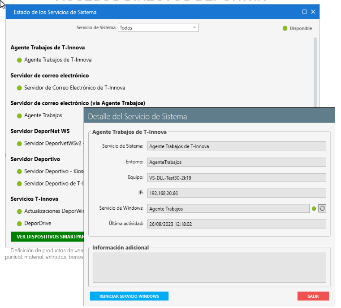Click the Disponible legend green indicator
341x308 pixels.
pos(285,28)
